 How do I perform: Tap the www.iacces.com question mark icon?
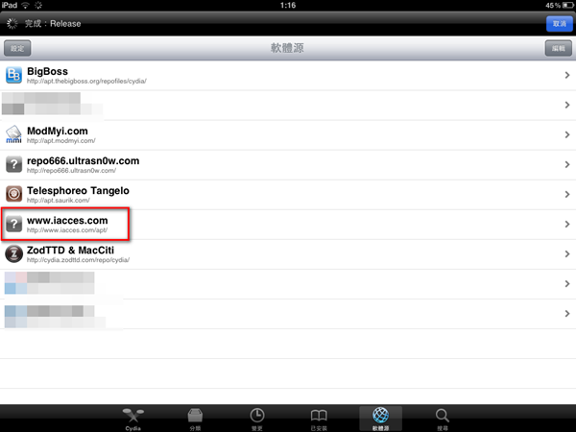tap(13, 224)
